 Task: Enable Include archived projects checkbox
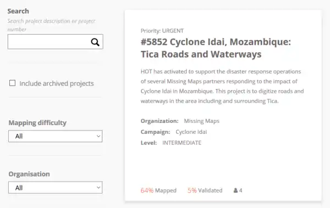tap(13, 83)
